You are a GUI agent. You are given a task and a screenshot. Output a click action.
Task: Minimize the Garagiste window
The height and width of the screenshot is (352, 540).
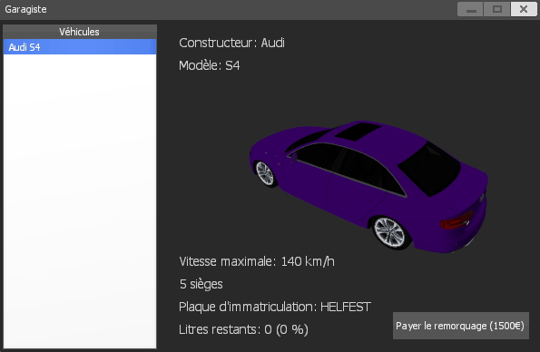click(471, 9)
